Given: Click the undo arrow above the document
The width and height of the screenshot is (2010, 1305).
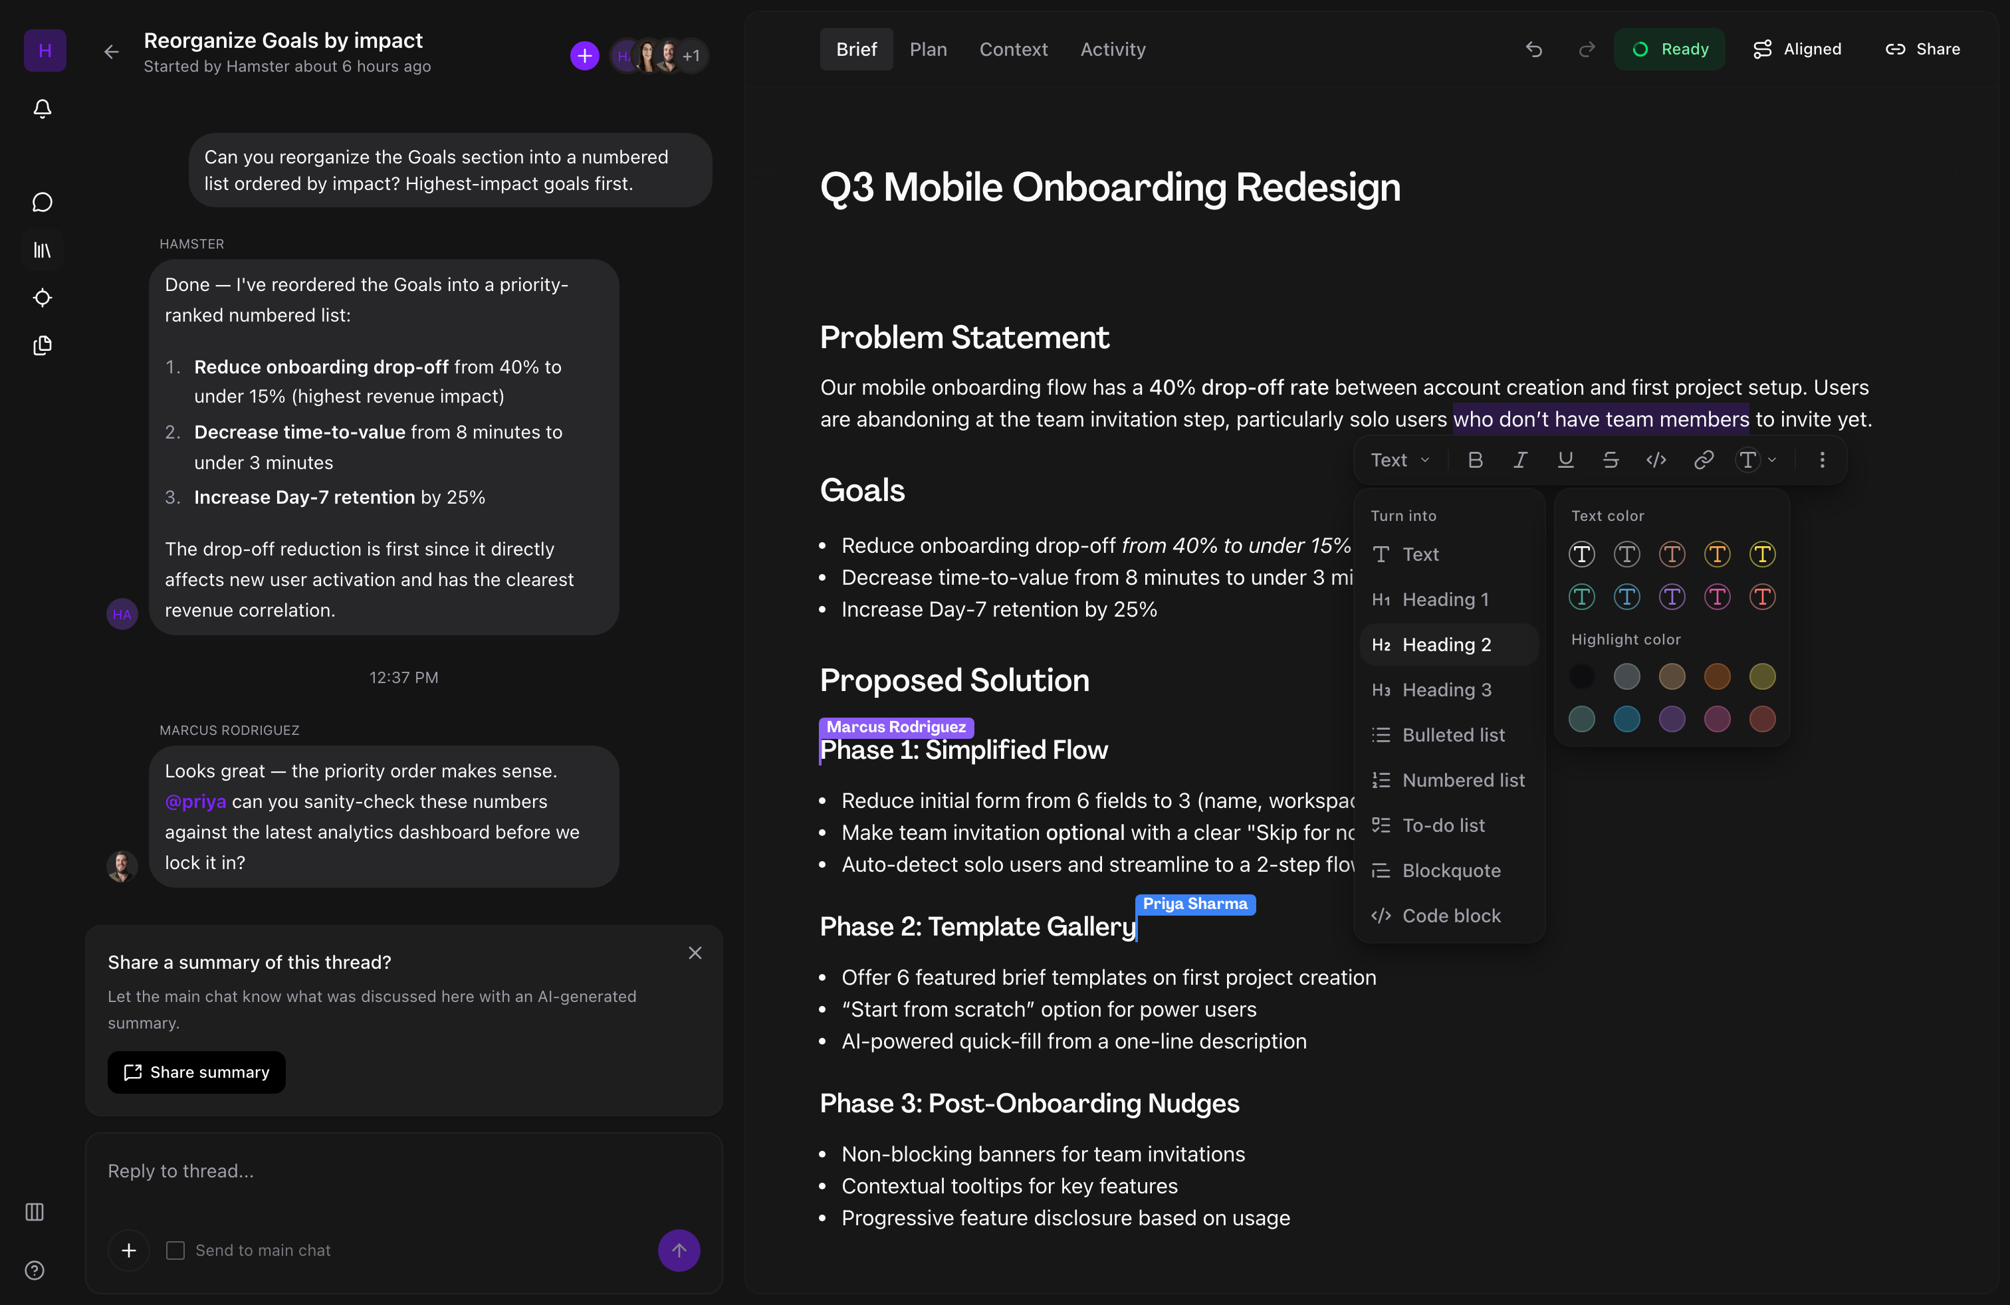Looking at the screenshot, I should click(x=1533, y=49).
